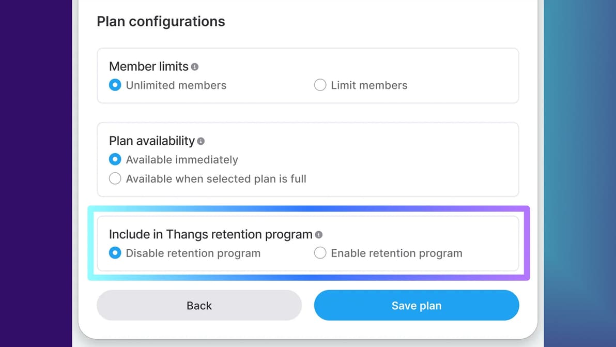Click the Plan configurations heading
This screenshot has height=347, width=616.
point(161,22)
